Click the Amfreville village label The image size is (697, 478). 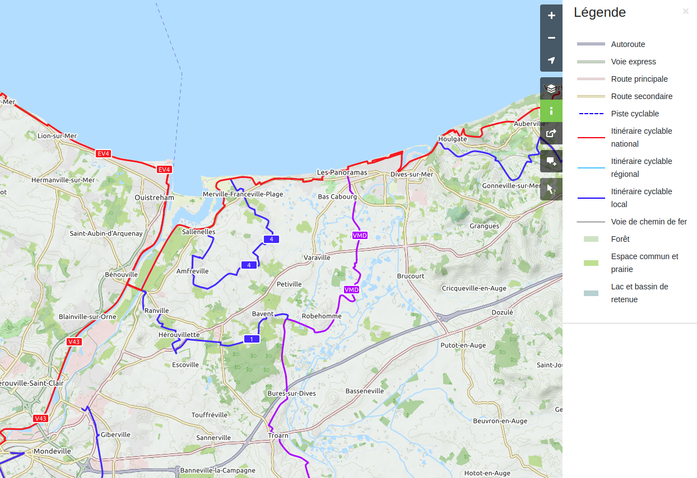point(193,271)
